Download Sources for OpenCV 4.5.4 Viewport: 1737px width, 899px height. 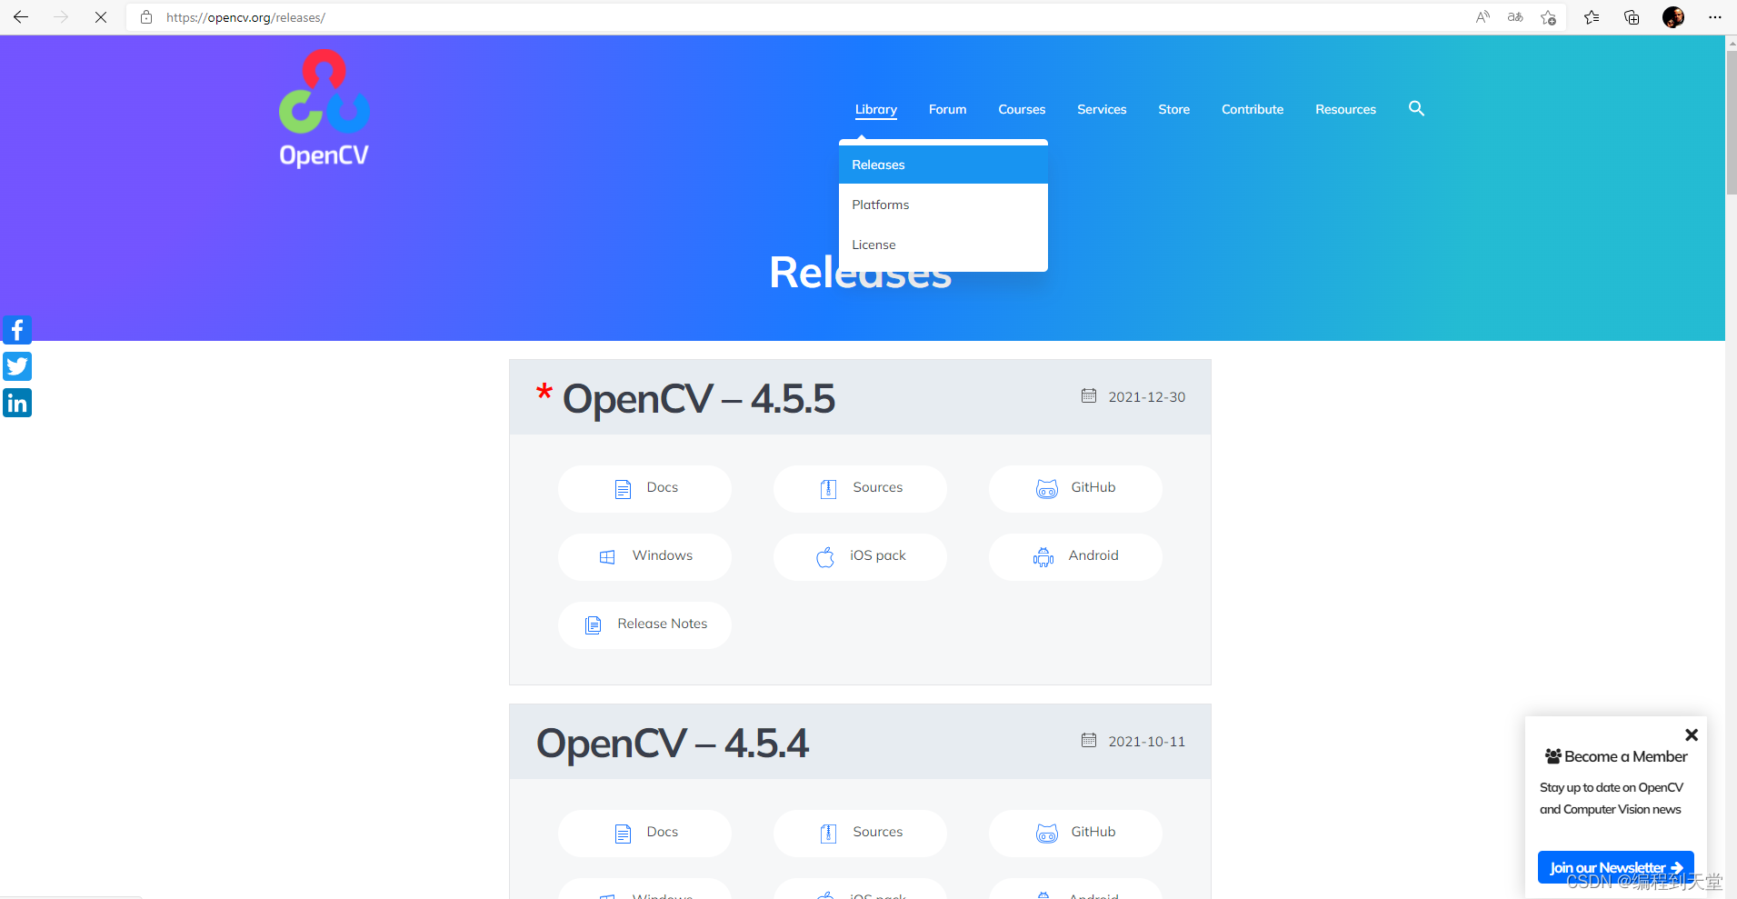(860, 833)
